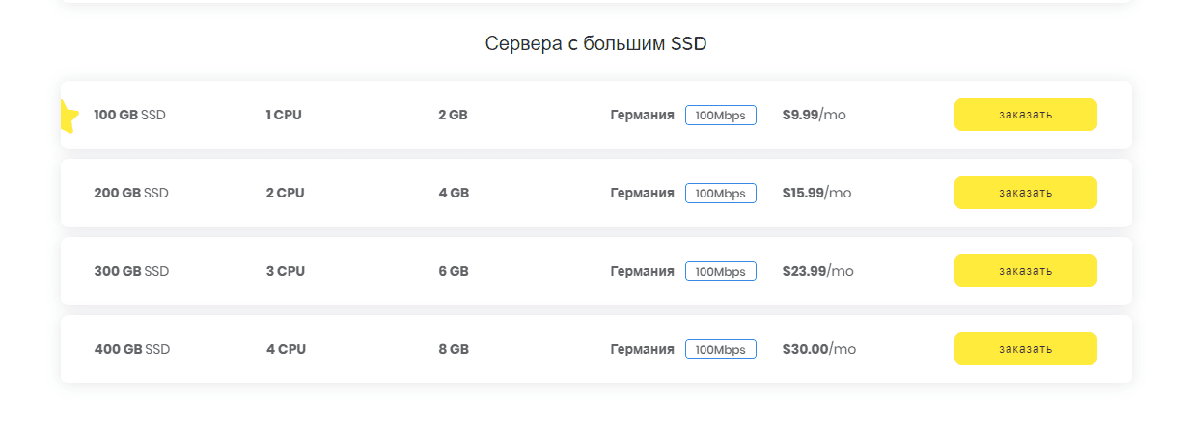Click 100Mbps badge on $9.99 plan
1188x421 pixels.
(x=720, y=116)
